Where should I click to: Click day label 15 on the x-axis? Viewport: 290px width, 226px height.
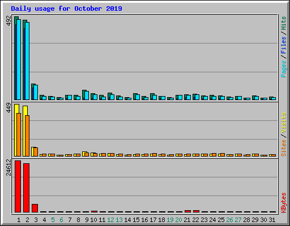pos(136,220)
